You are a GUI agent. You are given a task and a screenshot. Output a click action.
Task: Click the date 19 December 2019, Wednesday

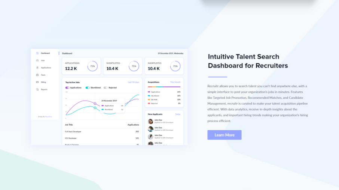pos(170,53)
